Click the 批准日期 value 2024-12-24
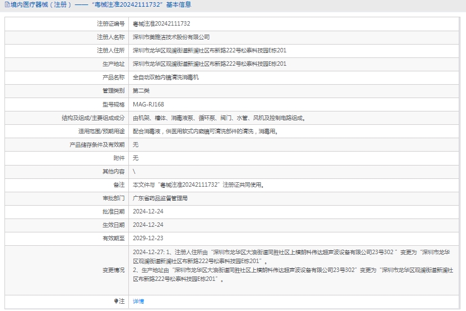The width and height of the screenshot is (466, 311). 148,211
